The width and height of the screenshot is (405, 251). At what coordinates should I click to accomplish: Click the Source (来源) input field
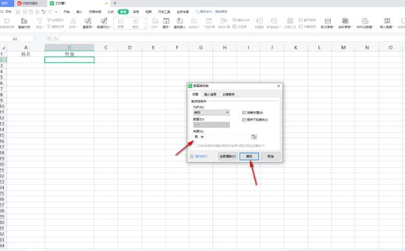point(222,137)
